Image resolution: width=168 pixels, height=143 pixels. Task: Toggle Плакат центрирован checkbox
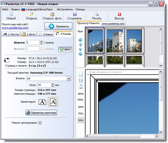[x=40, y=123]
